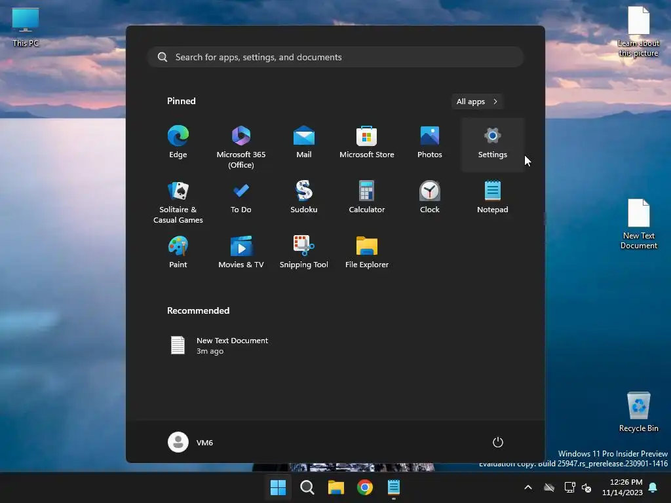Click the Start button on taskbar

(x=278, y=487)
